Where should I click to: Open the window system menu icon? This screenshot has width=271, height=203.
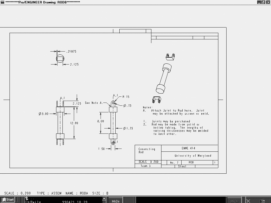click(2, 2)
